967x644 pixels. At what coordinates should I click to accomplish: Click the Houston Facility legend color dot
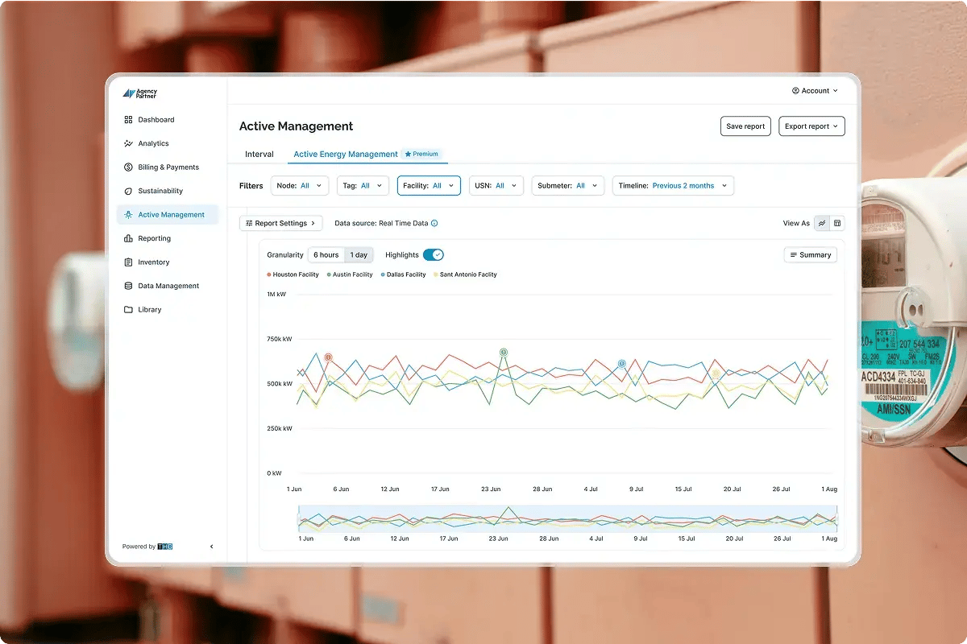tap(268, 274)
